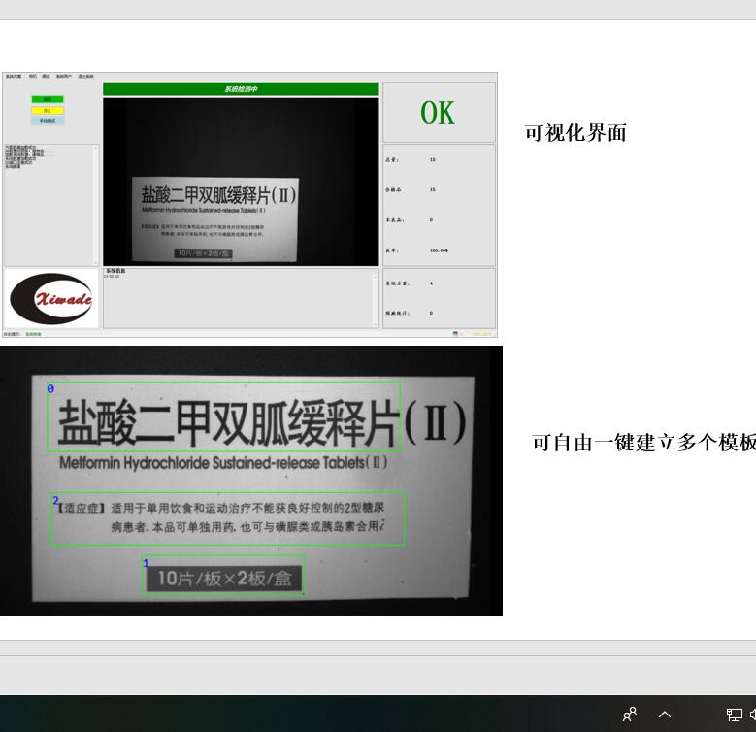Open the network status tray icon
The width and height of the screenshot is (756, 732).
pyautogui.click(x=734, y=715)
